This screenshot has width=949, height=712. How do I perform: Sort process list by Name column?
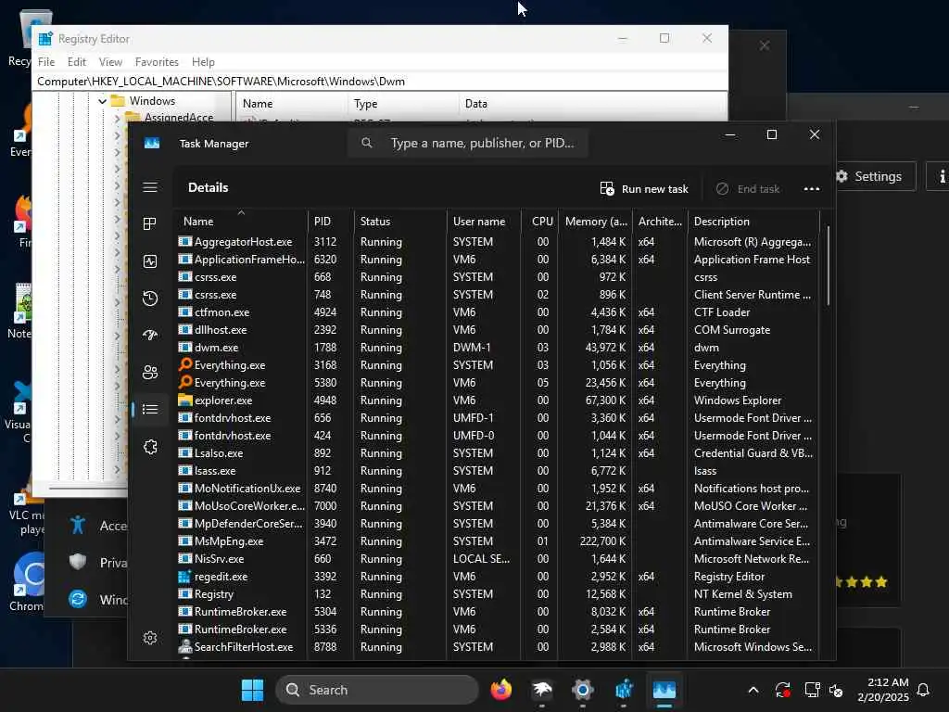pyautogui.click(x=241, y=221)
